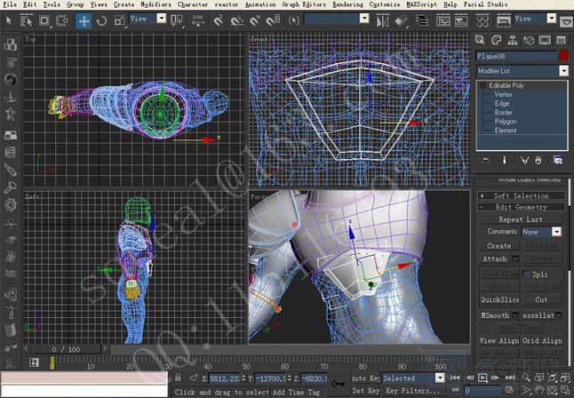Click the Mirror tool icon
574x398 pixels.
coord(383,20)
